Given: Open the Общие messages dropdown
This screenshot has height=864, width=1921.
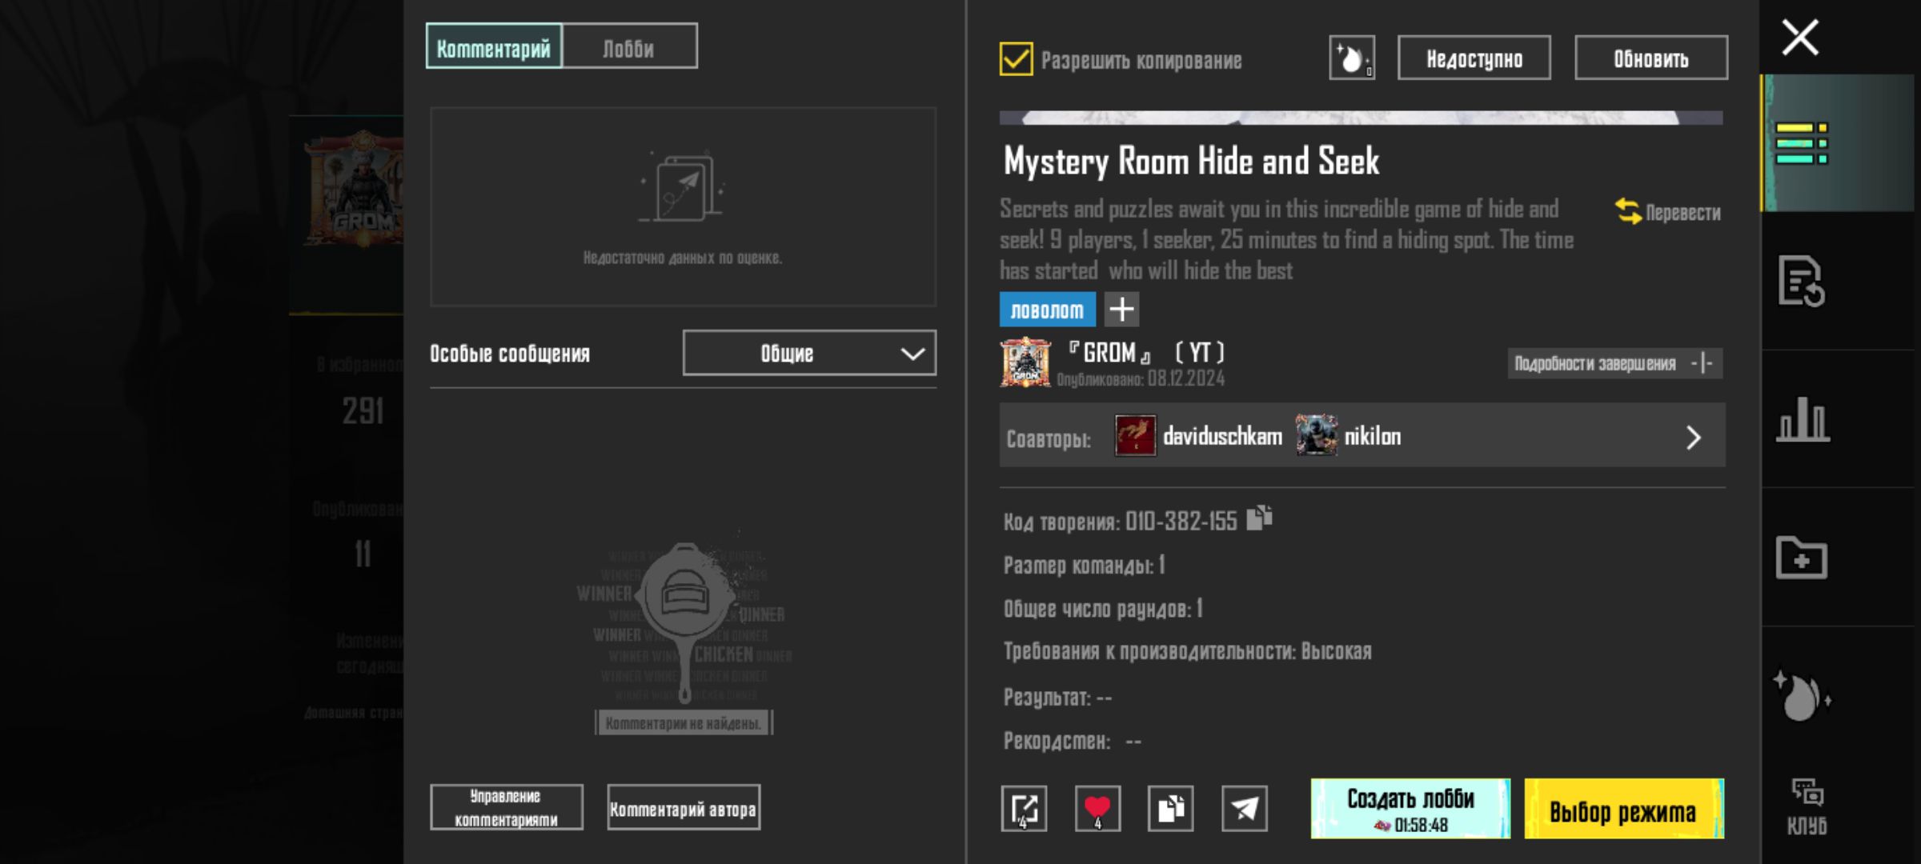Looking at the screenshot, I should pyautogui.click(x=808, y=353).
